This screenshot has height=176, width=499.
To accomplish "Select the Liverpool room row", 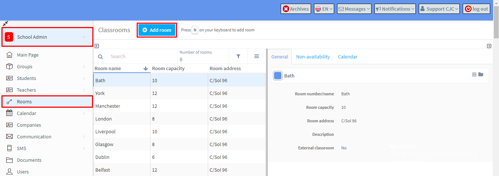I will coord(180,131).
